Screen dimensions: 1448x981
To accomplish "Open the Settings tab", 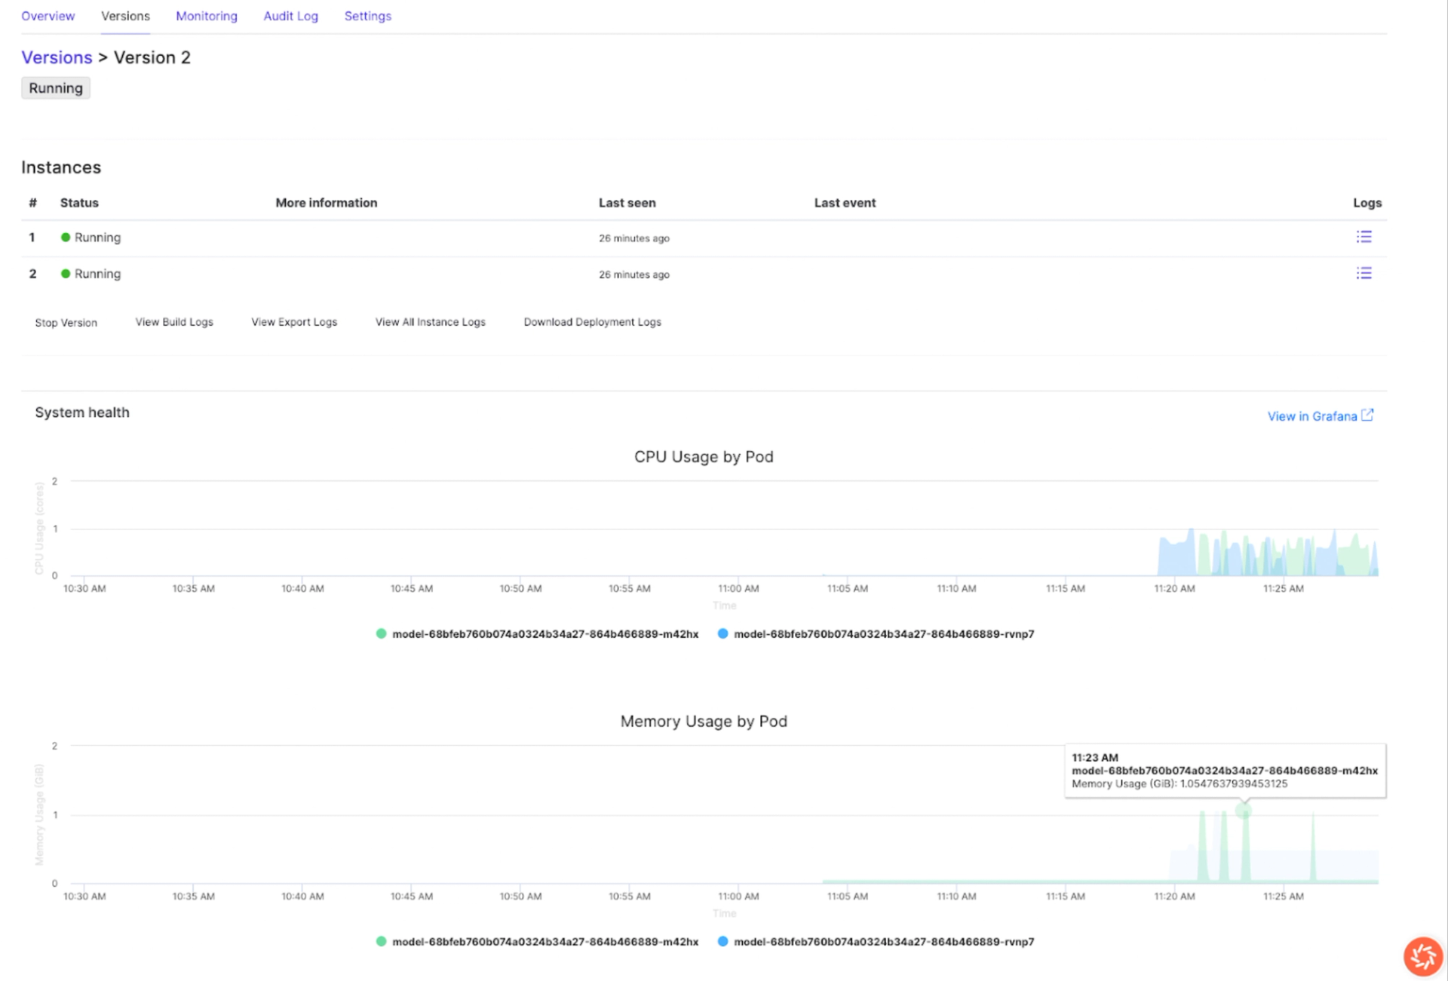I will 367,16.
